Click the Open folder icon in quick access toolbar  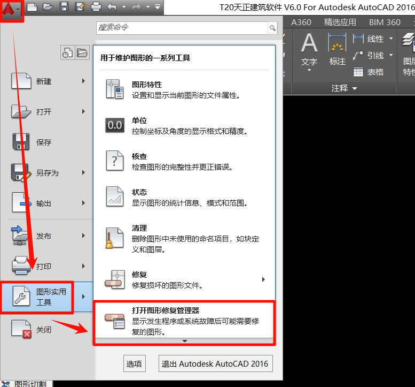point(48,7)
